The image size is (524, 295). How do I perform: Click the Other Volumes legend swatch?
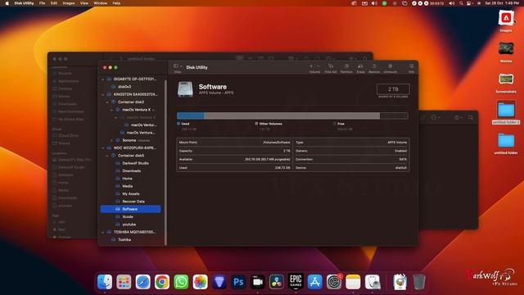[256, 124]
